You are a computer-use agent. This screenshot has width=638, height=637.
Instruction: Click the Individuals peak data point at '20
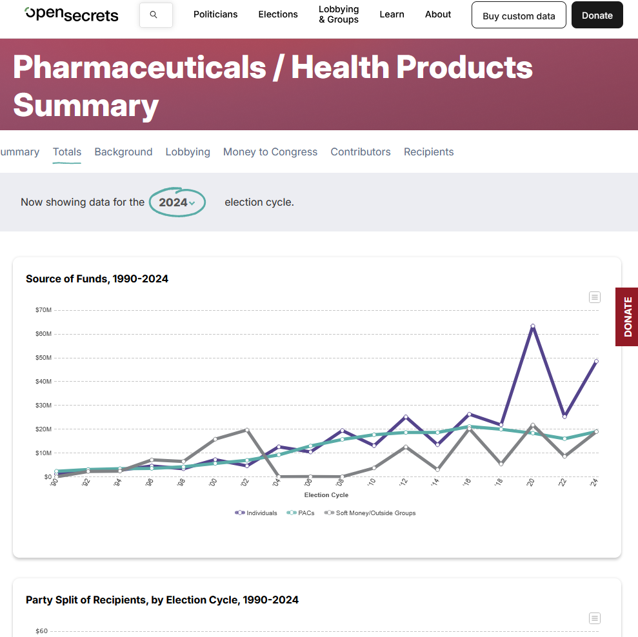(x=533, y=326)
